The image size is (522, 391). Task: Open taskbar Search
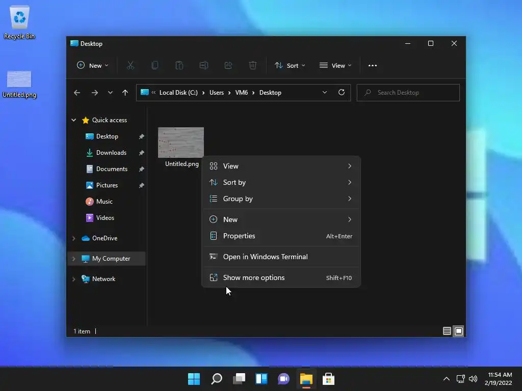coord(217,379)
